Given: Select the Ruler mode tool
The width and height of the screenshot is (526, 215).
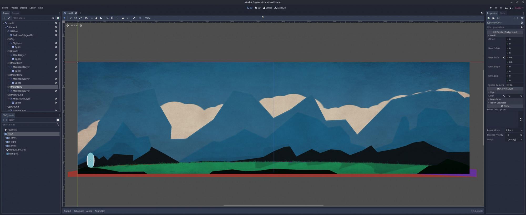Looking at the screenshot, I should pyautogui.click(x=101, y=18).
